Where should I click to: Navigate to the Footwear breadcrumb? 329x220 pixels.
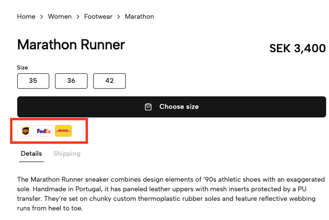[99, 17]
